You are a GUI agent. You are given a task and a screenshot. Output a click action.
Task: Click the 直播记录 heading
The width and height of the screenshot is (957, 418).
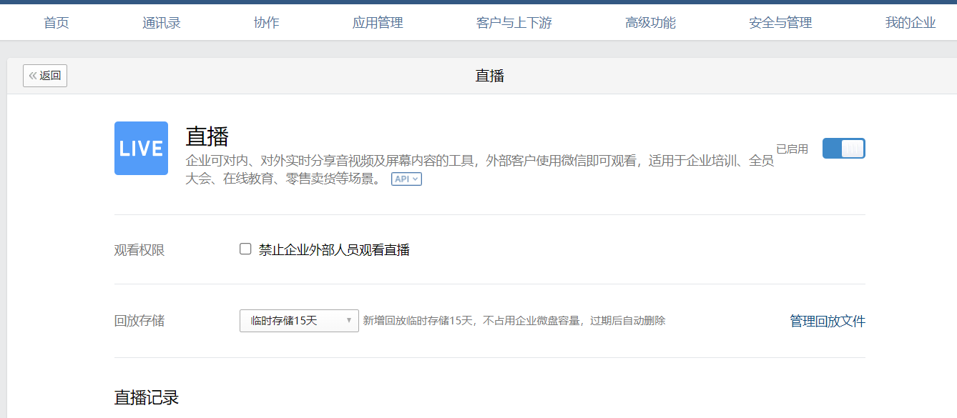point(147,398)
